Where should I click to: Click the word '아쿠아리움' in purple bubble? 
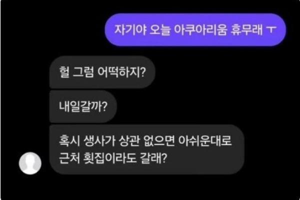point(200,29)
